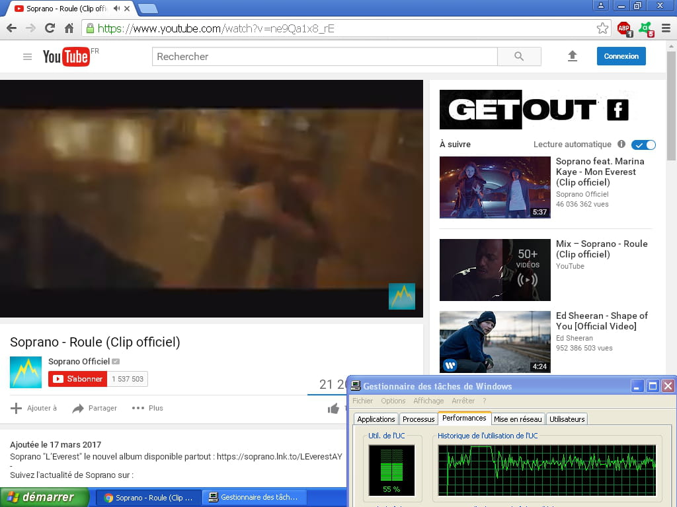
Task: Click the Mix – Soprano - Roule title
Action: (602, 249)
